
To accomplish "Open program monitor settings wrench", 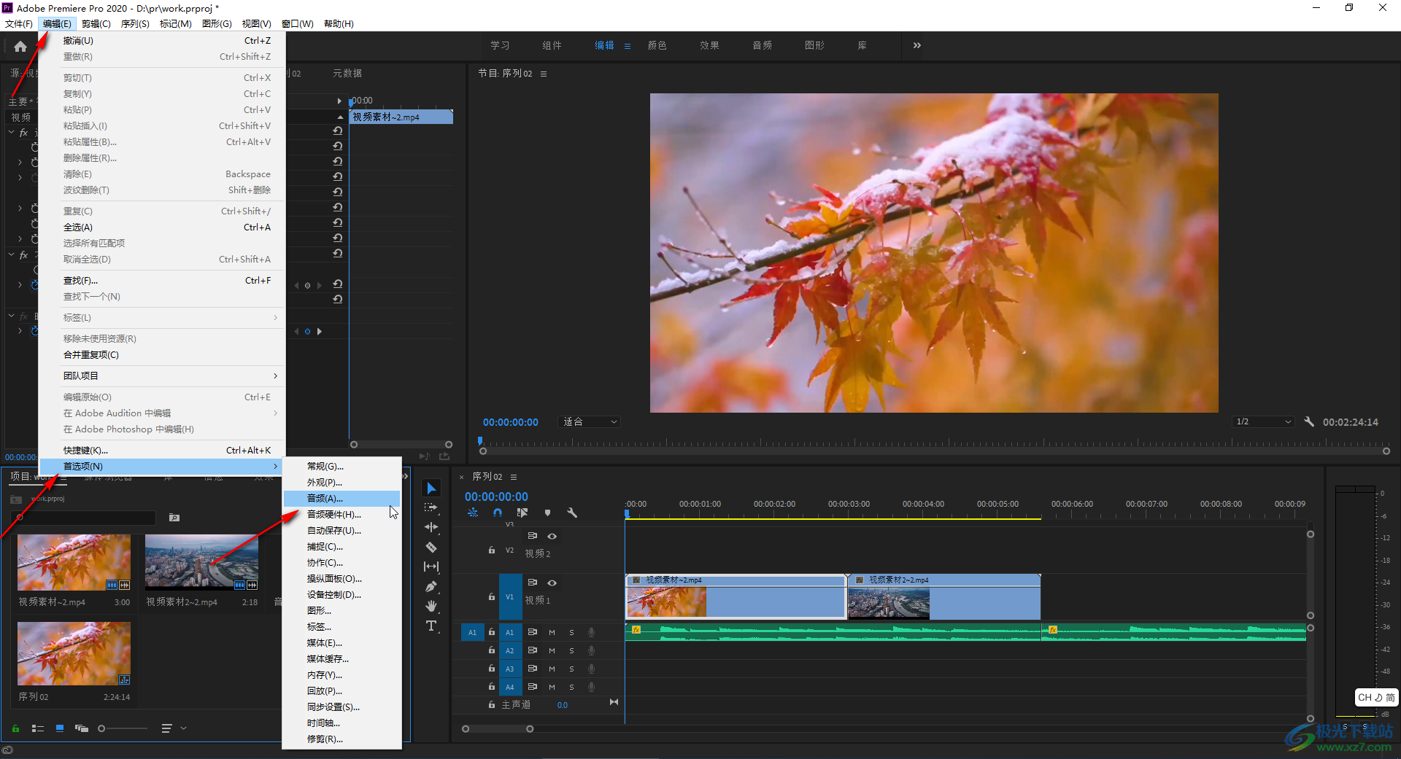I will click(1309, 421).
